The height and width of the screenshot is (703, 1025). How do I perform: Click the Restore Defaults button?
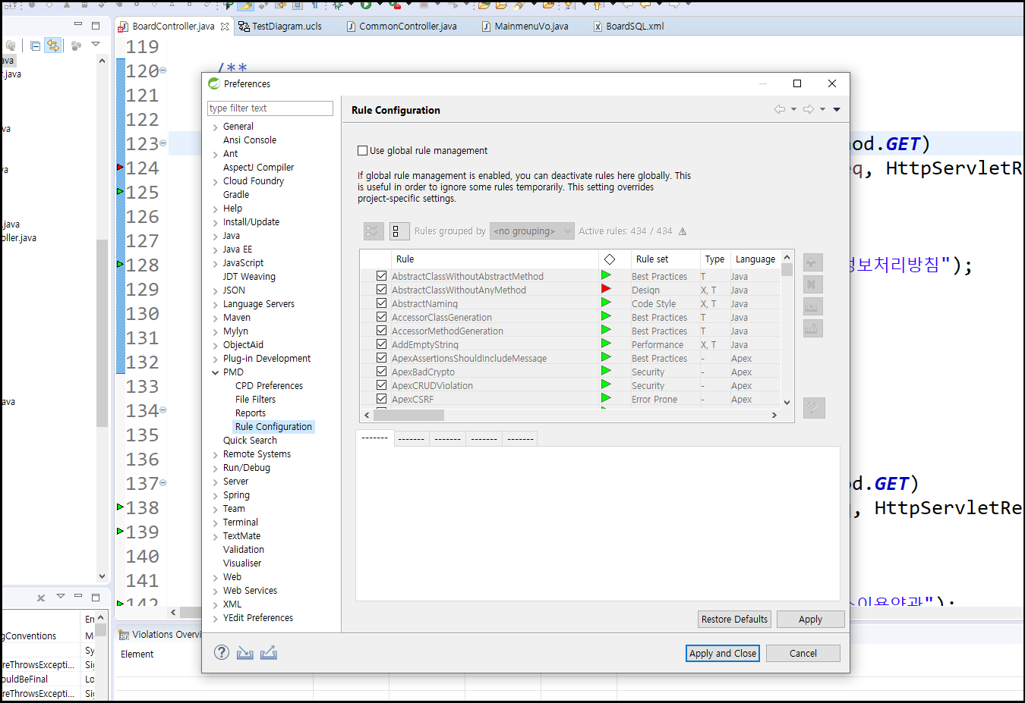(x=734, y=619)
